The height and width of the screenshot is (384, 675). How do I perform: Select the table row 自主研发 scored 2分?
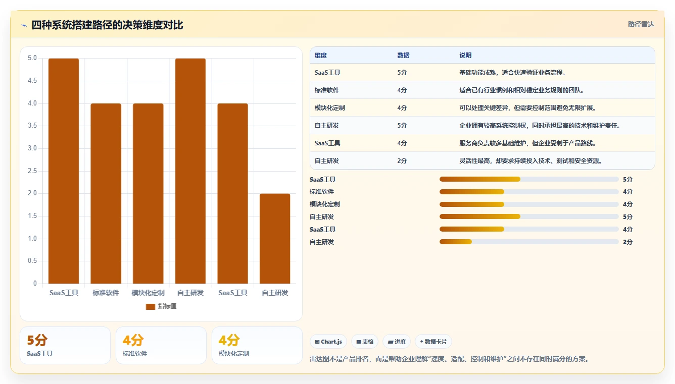483,161
